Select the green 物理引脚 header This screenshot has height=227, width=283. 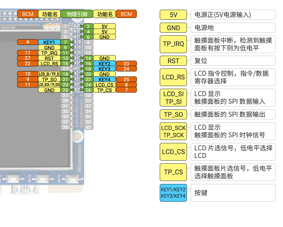[77, 14]
